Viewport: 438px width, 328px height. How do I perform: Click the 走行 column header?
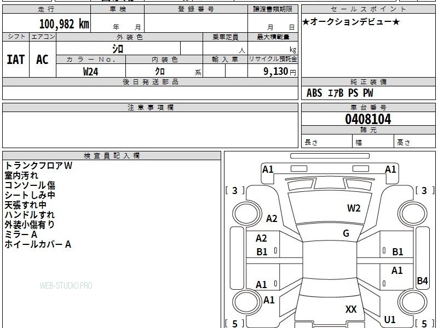[x=47, y=9]
